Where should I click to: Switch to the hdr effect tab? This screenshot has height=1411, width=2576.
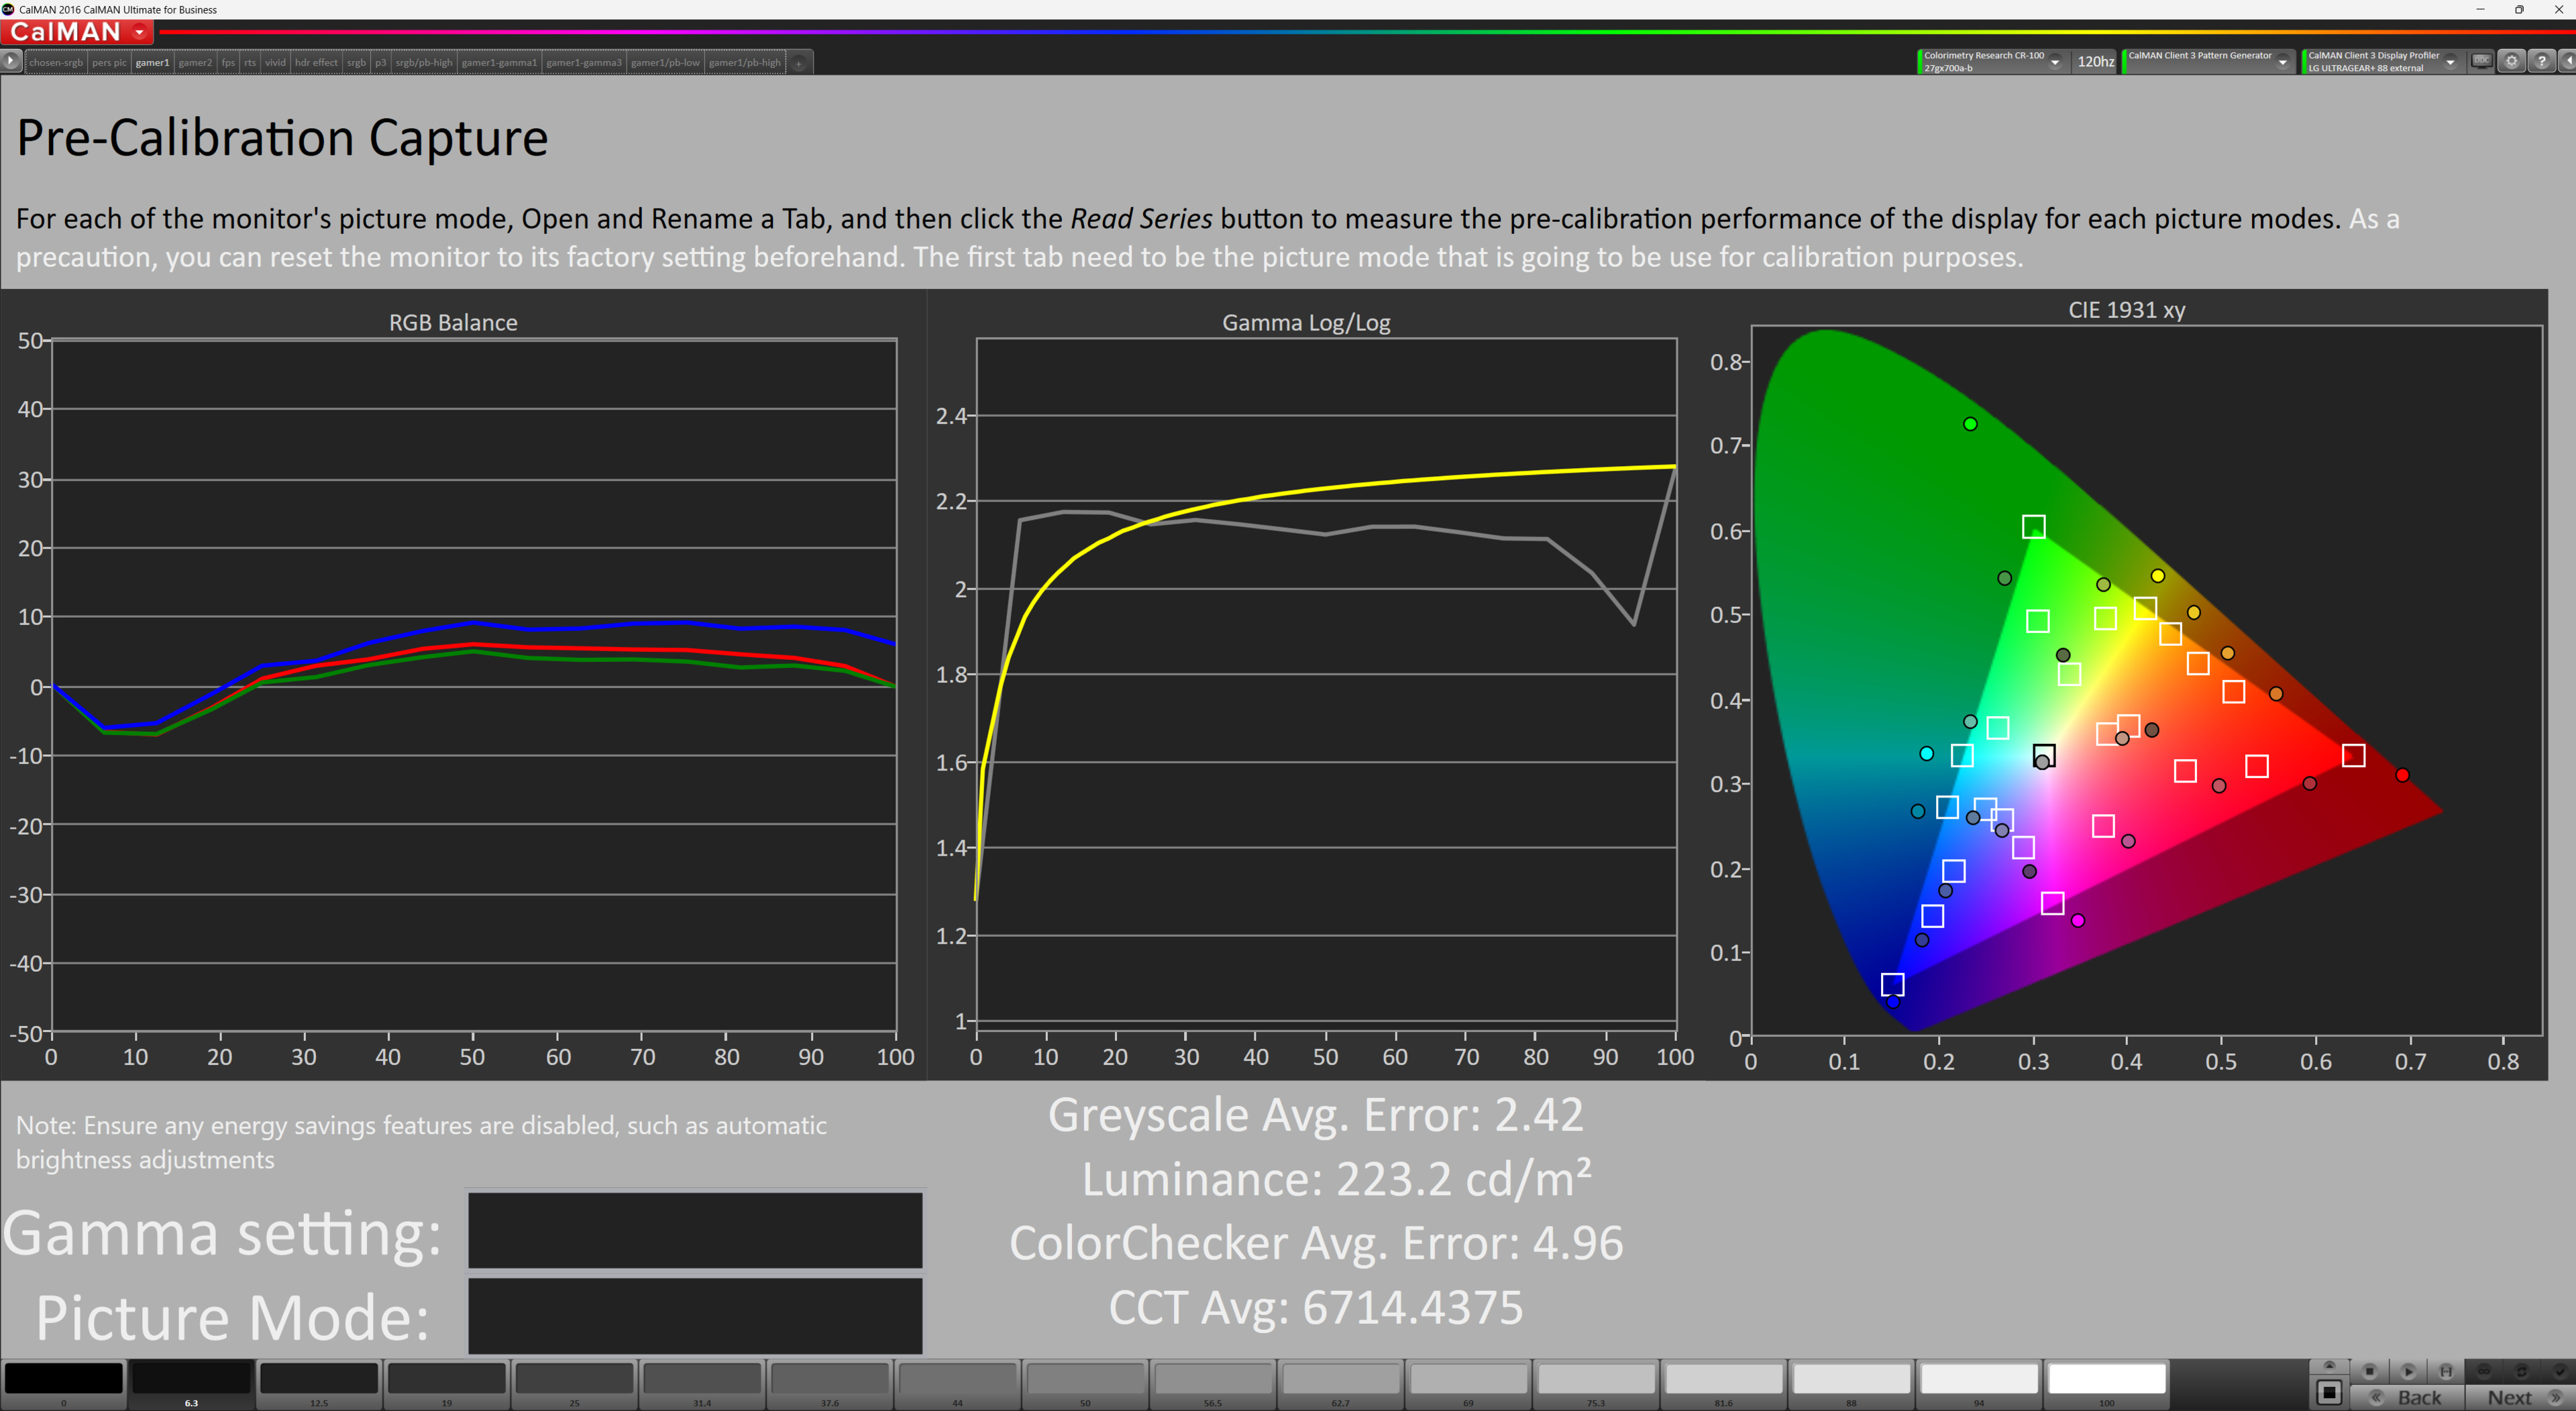pyautogui.click(x=316, y=62)
